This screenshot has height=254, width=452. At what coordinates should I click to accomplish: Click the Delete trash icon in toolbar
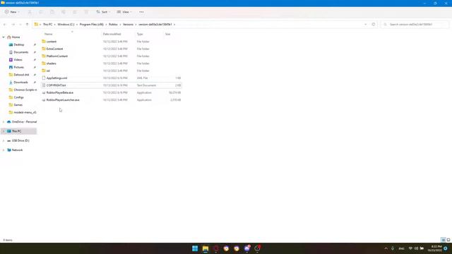pos(86,12)
